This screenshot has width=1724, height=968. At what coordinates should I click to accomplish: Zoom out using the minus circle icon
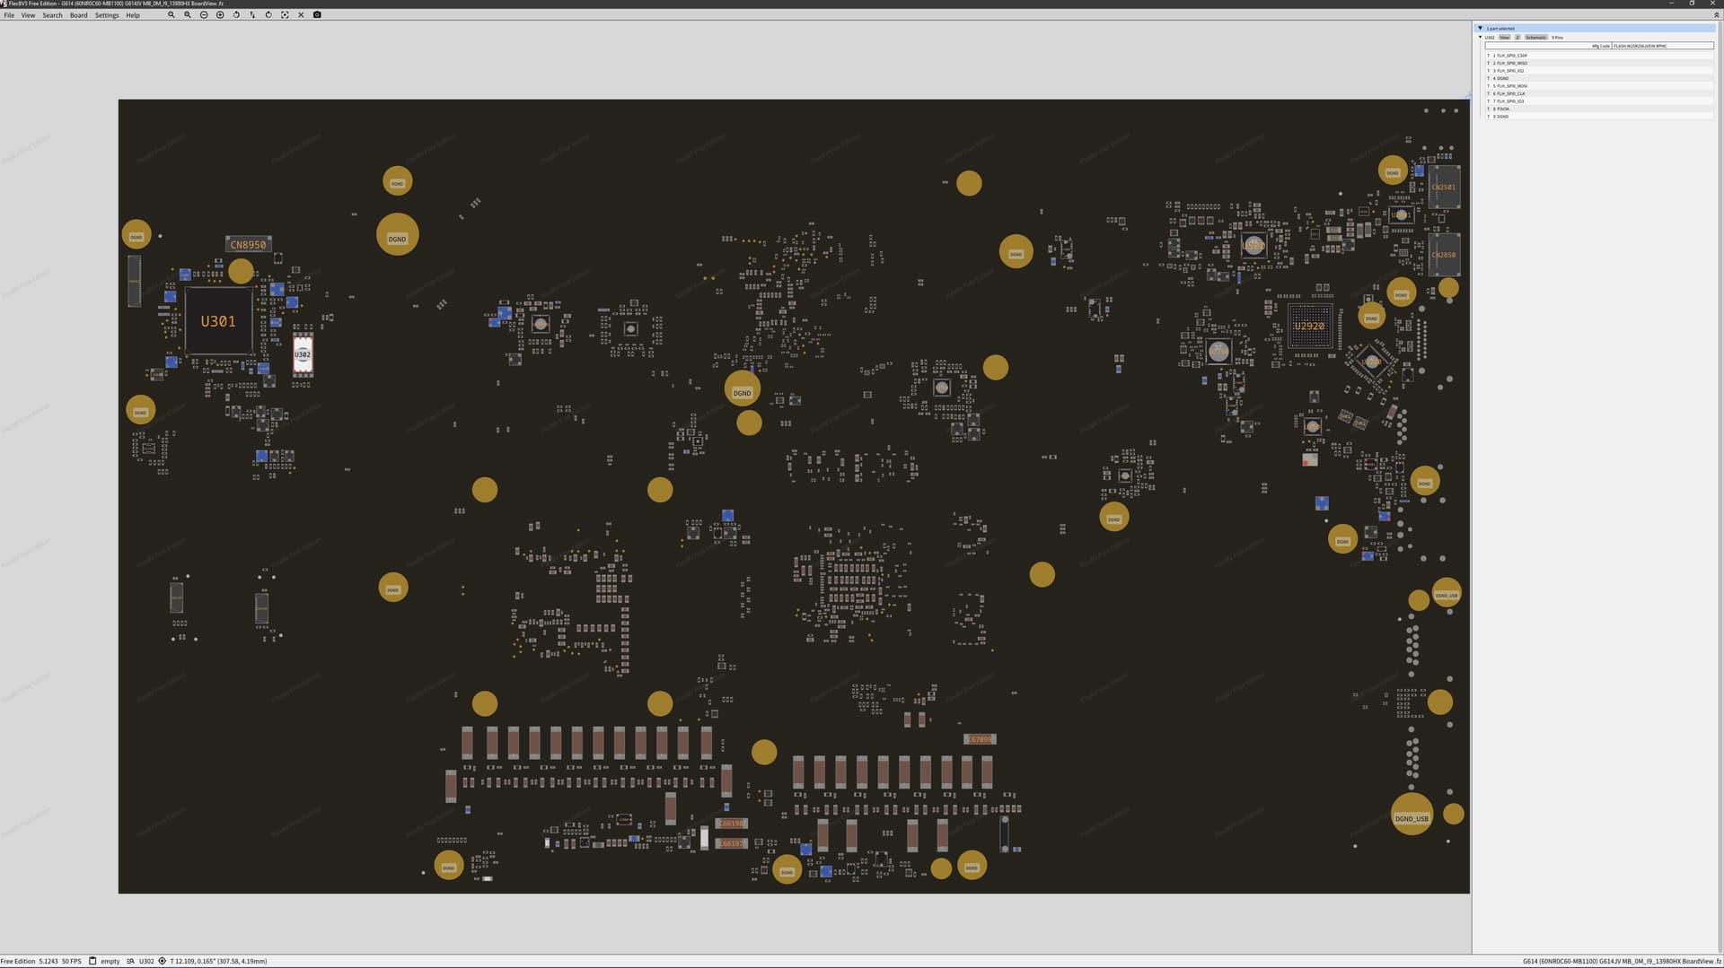(204, 15)
